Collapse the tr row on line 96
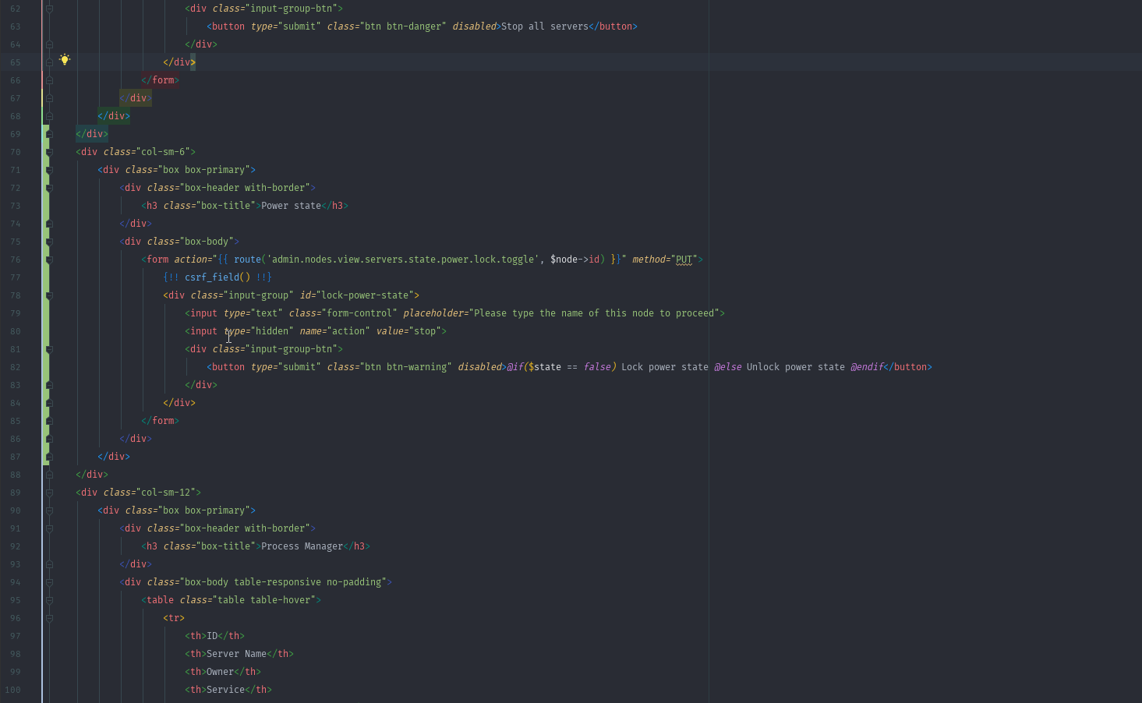 (49, 618)
